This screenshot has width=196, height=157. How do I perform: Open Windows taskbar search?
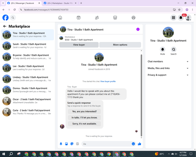(x=11, y=154)
